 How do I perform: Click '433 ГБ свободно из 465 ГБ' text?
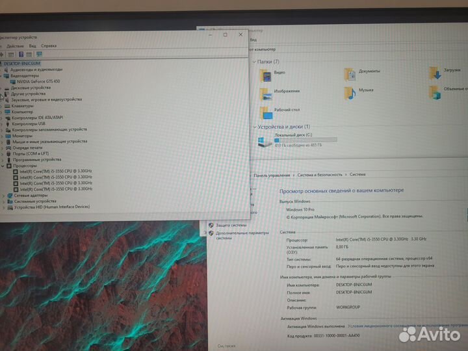pos(298,146)
